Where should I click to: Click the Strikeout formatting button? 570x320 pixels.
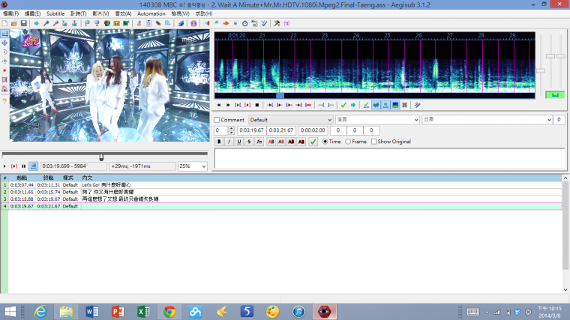249,142
